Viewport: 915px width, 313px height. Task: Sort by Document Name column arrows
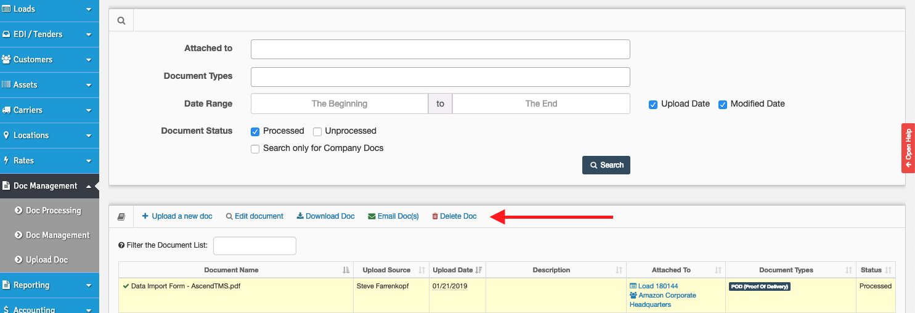[x=346, y=270]
